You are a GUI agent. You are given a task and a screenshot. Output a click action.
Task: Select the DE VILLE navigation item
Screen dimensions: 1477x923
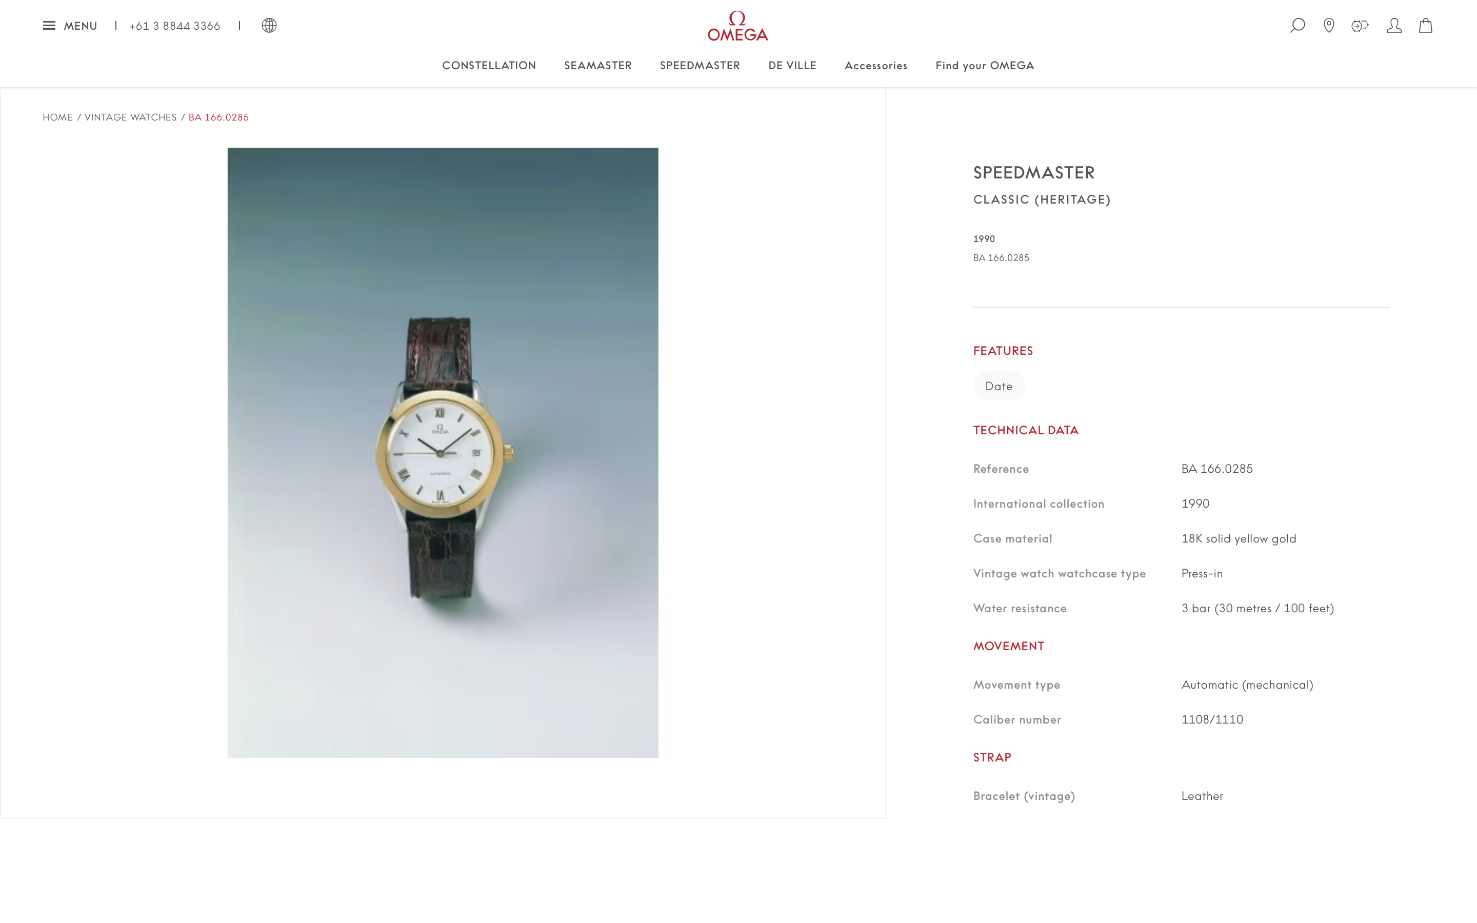click(792, 65)
